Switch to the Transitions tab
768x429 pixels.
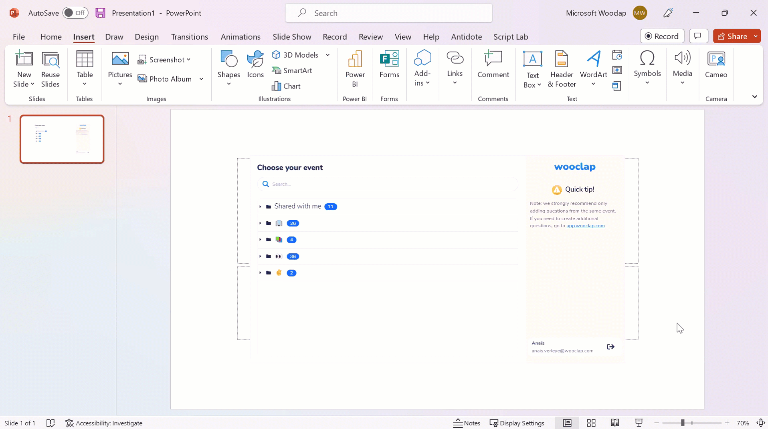point(190,36)
